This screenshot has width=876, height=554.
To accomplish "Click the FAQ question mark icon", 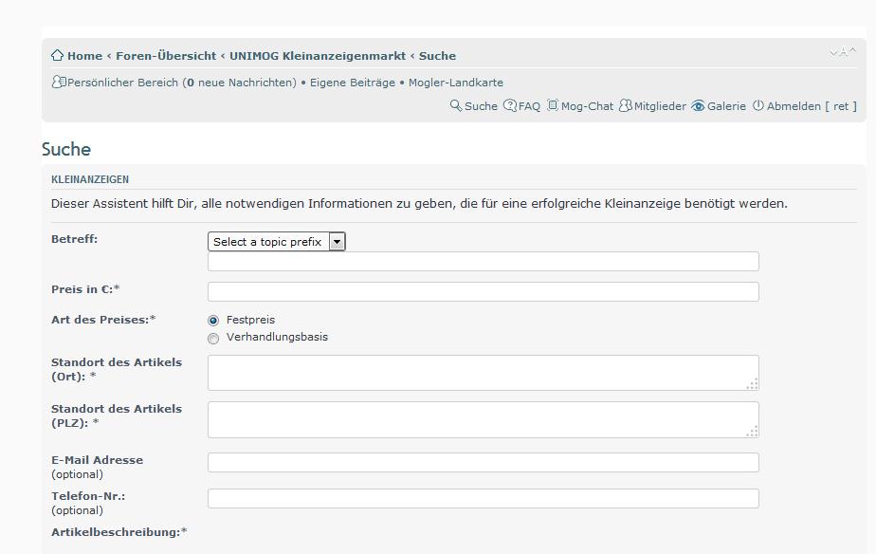I will pyautogui.click(x=510, y=106).
